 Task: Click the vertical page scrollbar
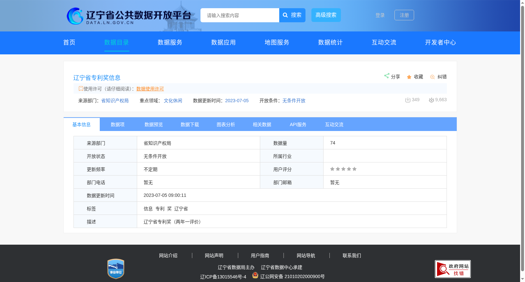click(522, 139)
